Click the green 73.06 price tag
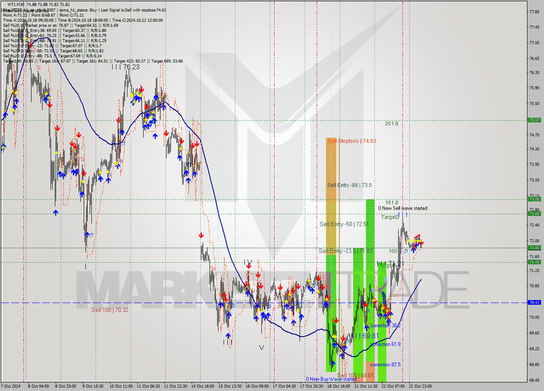The image size is (544, 391). pos(534,199)
